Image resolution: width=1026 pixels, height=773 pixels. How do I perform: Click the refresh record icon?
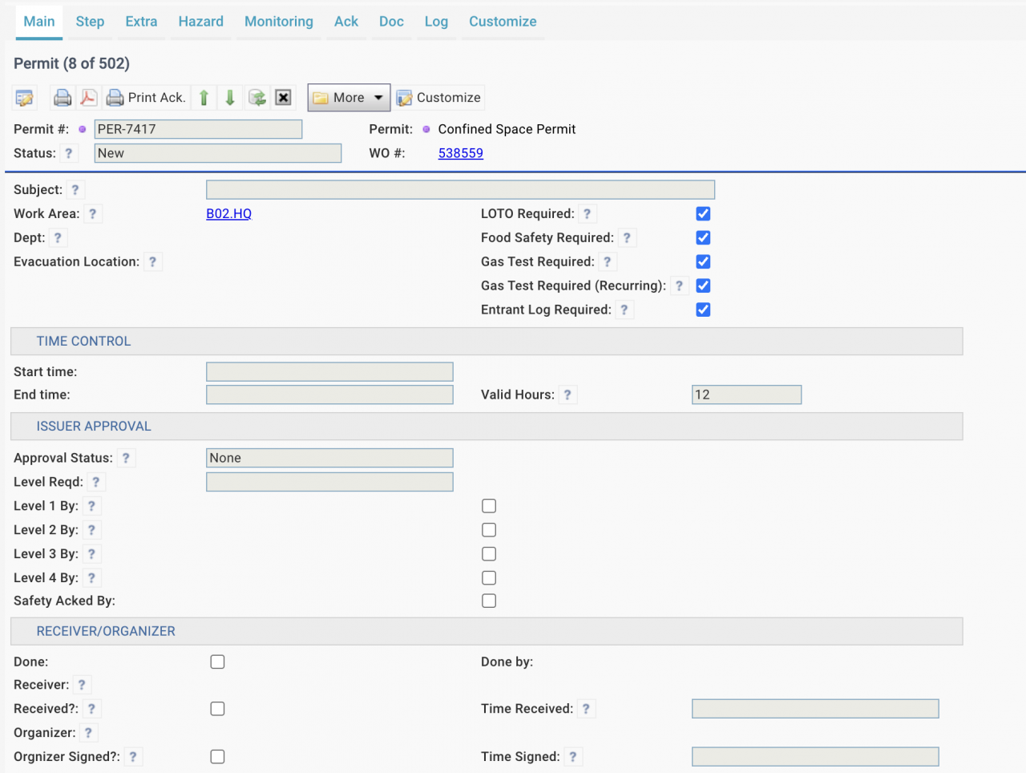click(257, 98)
